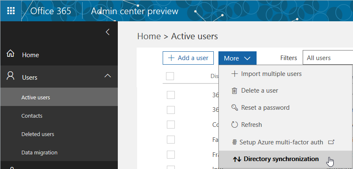Image resolution: width=353 pixels, height=169 pixels.
Task: Open Contacts in left navigation
Action: [59, 116]
